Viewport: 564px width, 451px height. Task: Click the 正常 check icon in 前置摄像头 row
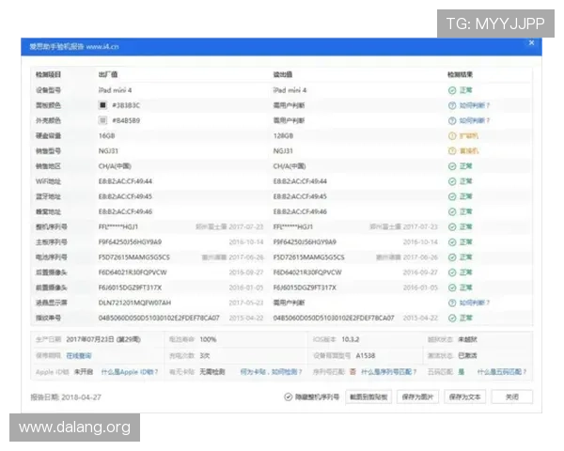(x=452, y=288)
